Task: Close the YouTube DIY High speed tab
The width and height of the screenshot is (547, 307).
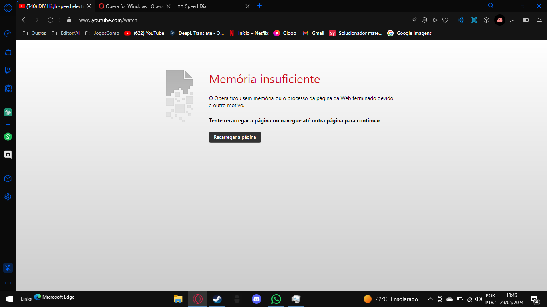Action: (x=89, y=6)
